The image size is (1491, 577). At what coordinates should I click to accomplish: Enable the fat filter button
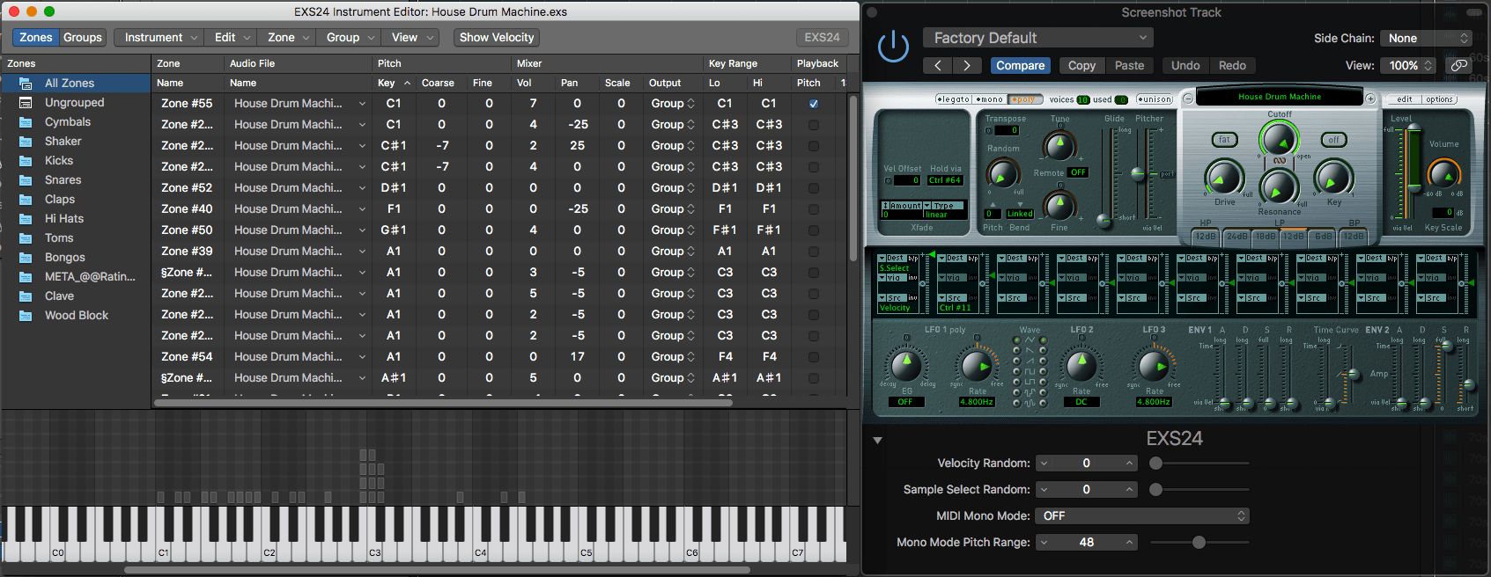(1224, 140)
